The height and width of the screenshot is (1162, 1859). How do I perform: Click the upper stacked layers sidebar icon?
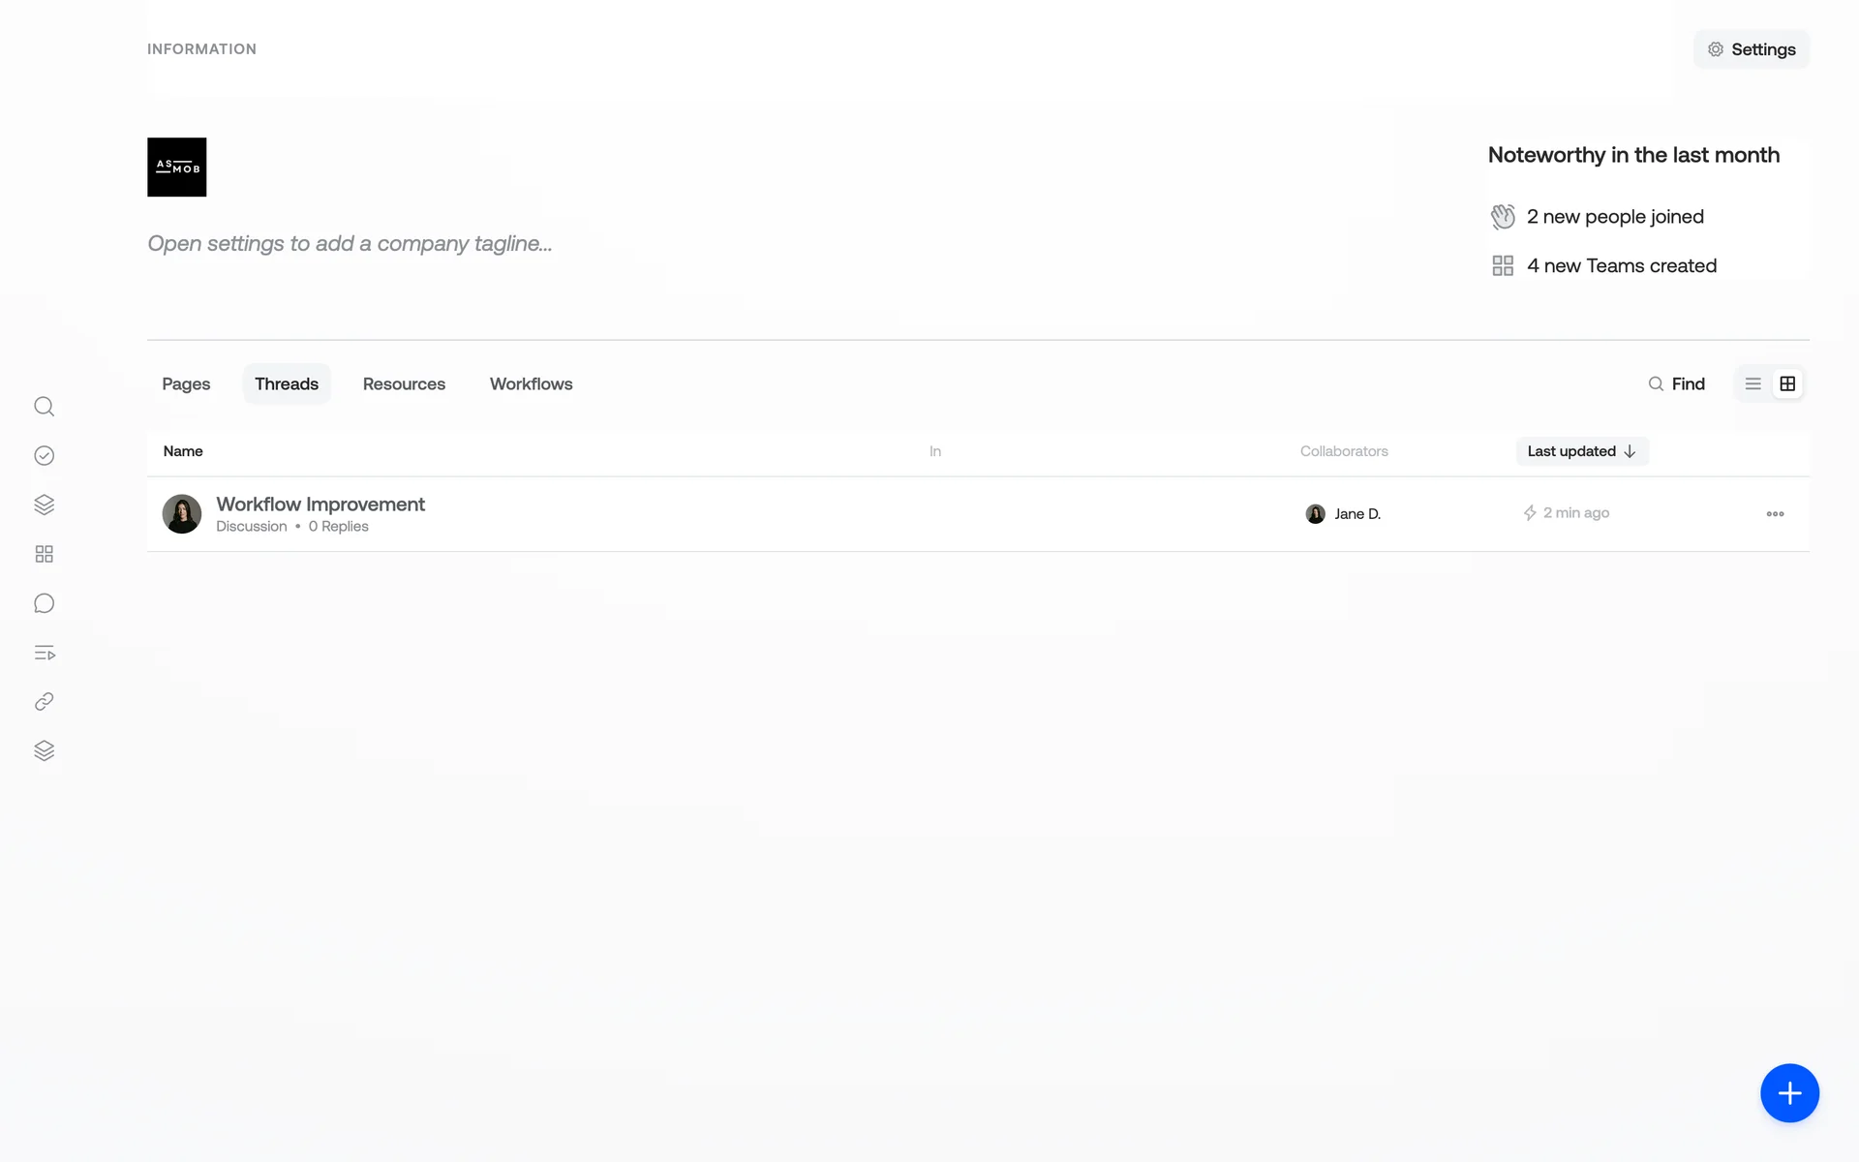tap(44, 505)
